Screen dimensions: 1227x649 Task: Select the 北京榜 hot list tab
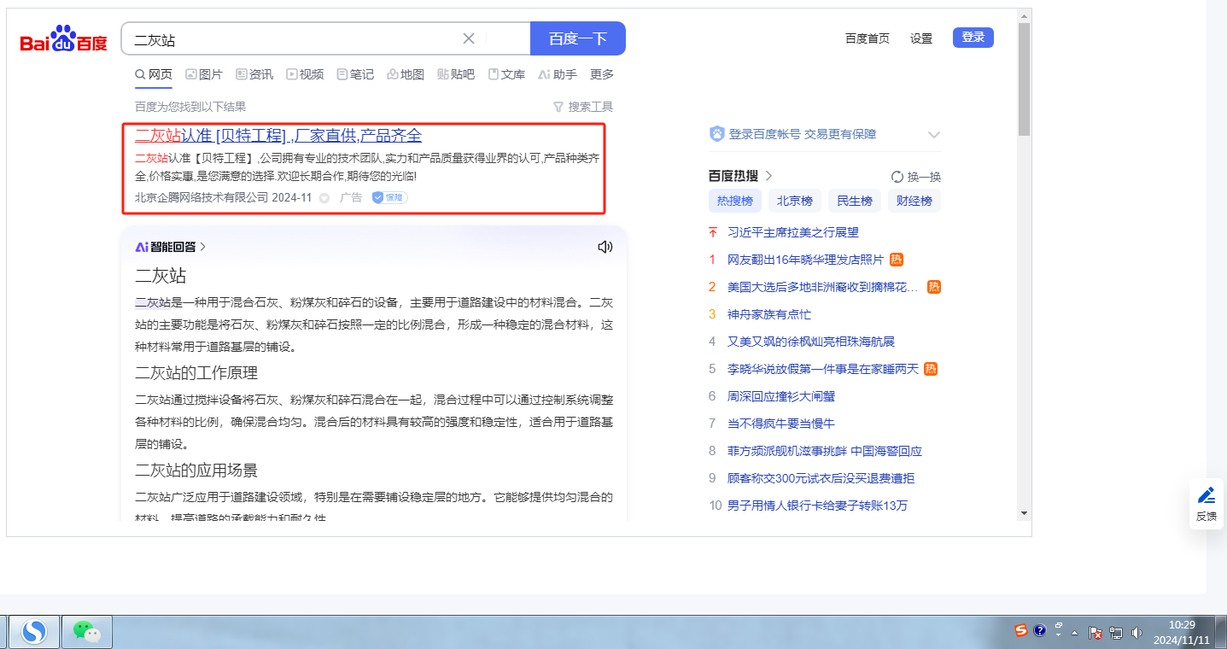pyautogui.click(x=794, y=201)
